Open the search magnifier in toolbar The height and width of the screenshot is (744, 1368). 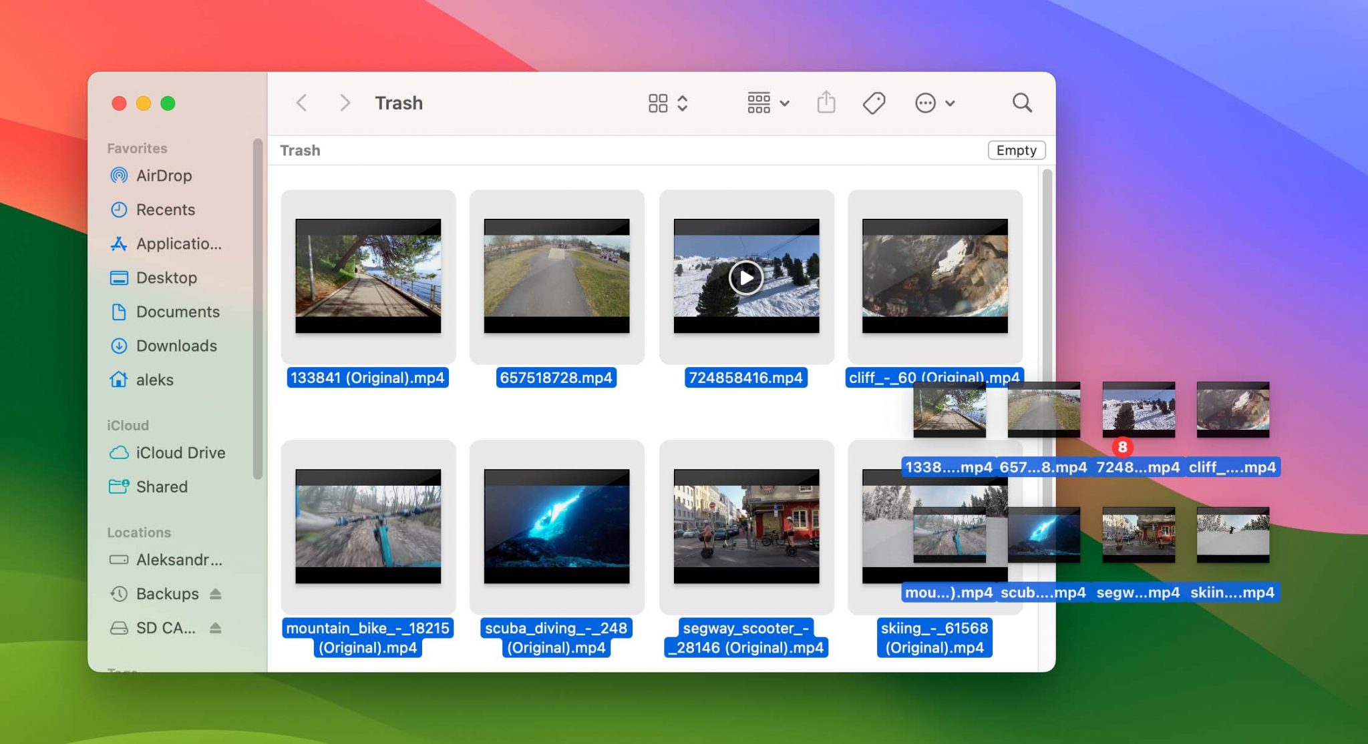1021,103
